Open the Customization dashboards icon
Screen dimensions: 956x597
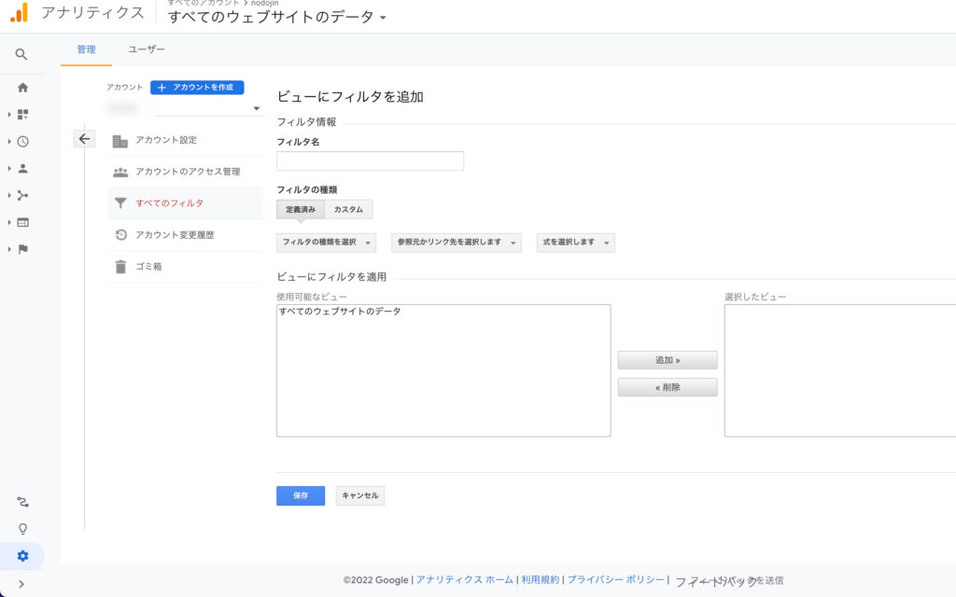point(22,115)
